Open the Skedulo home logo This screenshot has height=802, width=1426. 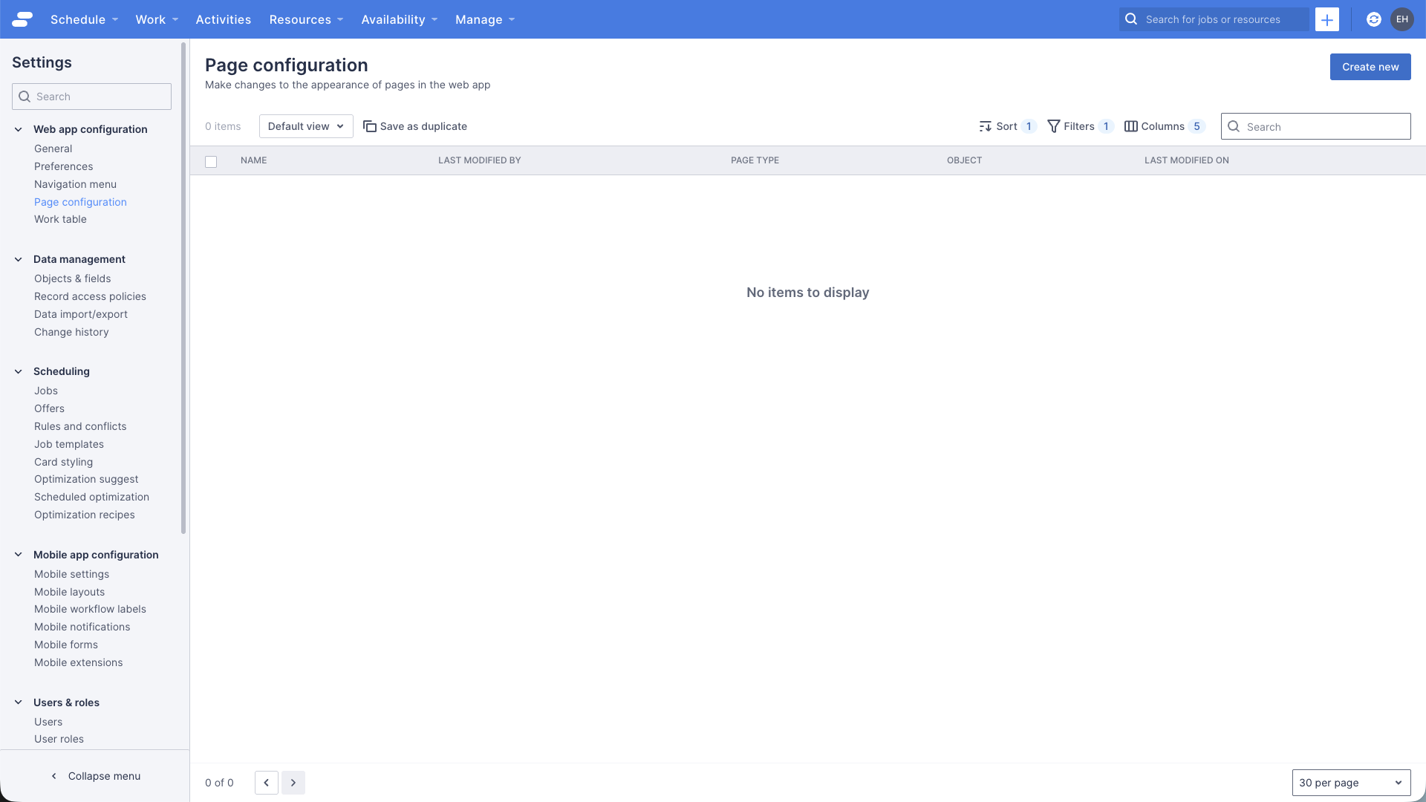point(22,19)
